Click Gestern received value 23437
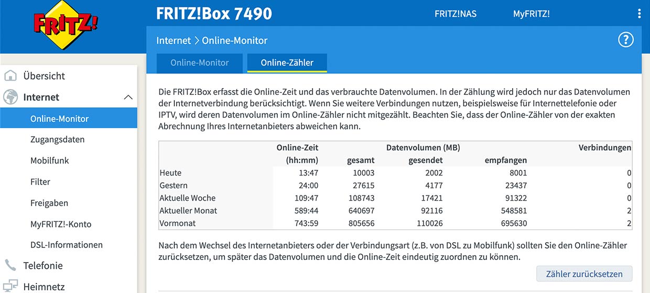The height and width of the screenshot is (293, 650). click(x=516, y=186)
